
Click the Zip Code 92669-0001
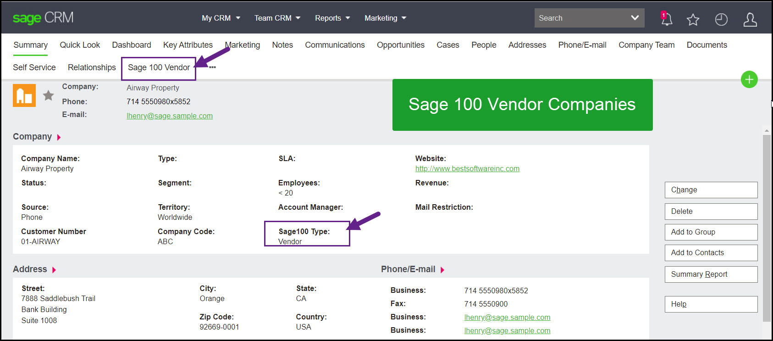(219, 327)
